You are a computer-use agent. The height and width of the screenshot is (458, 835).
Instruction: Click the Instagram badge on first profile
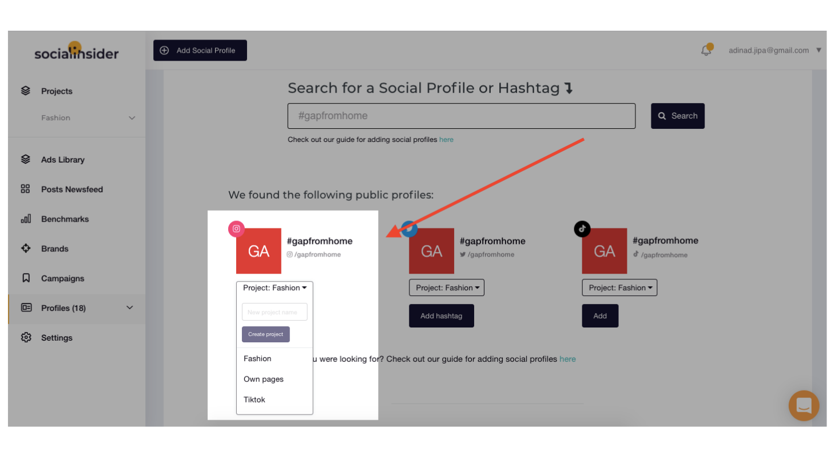tap(236, 229)
